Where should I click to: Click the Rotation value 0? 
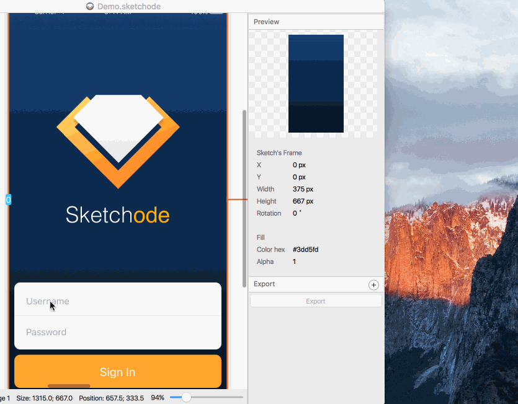tap(297, 213)
